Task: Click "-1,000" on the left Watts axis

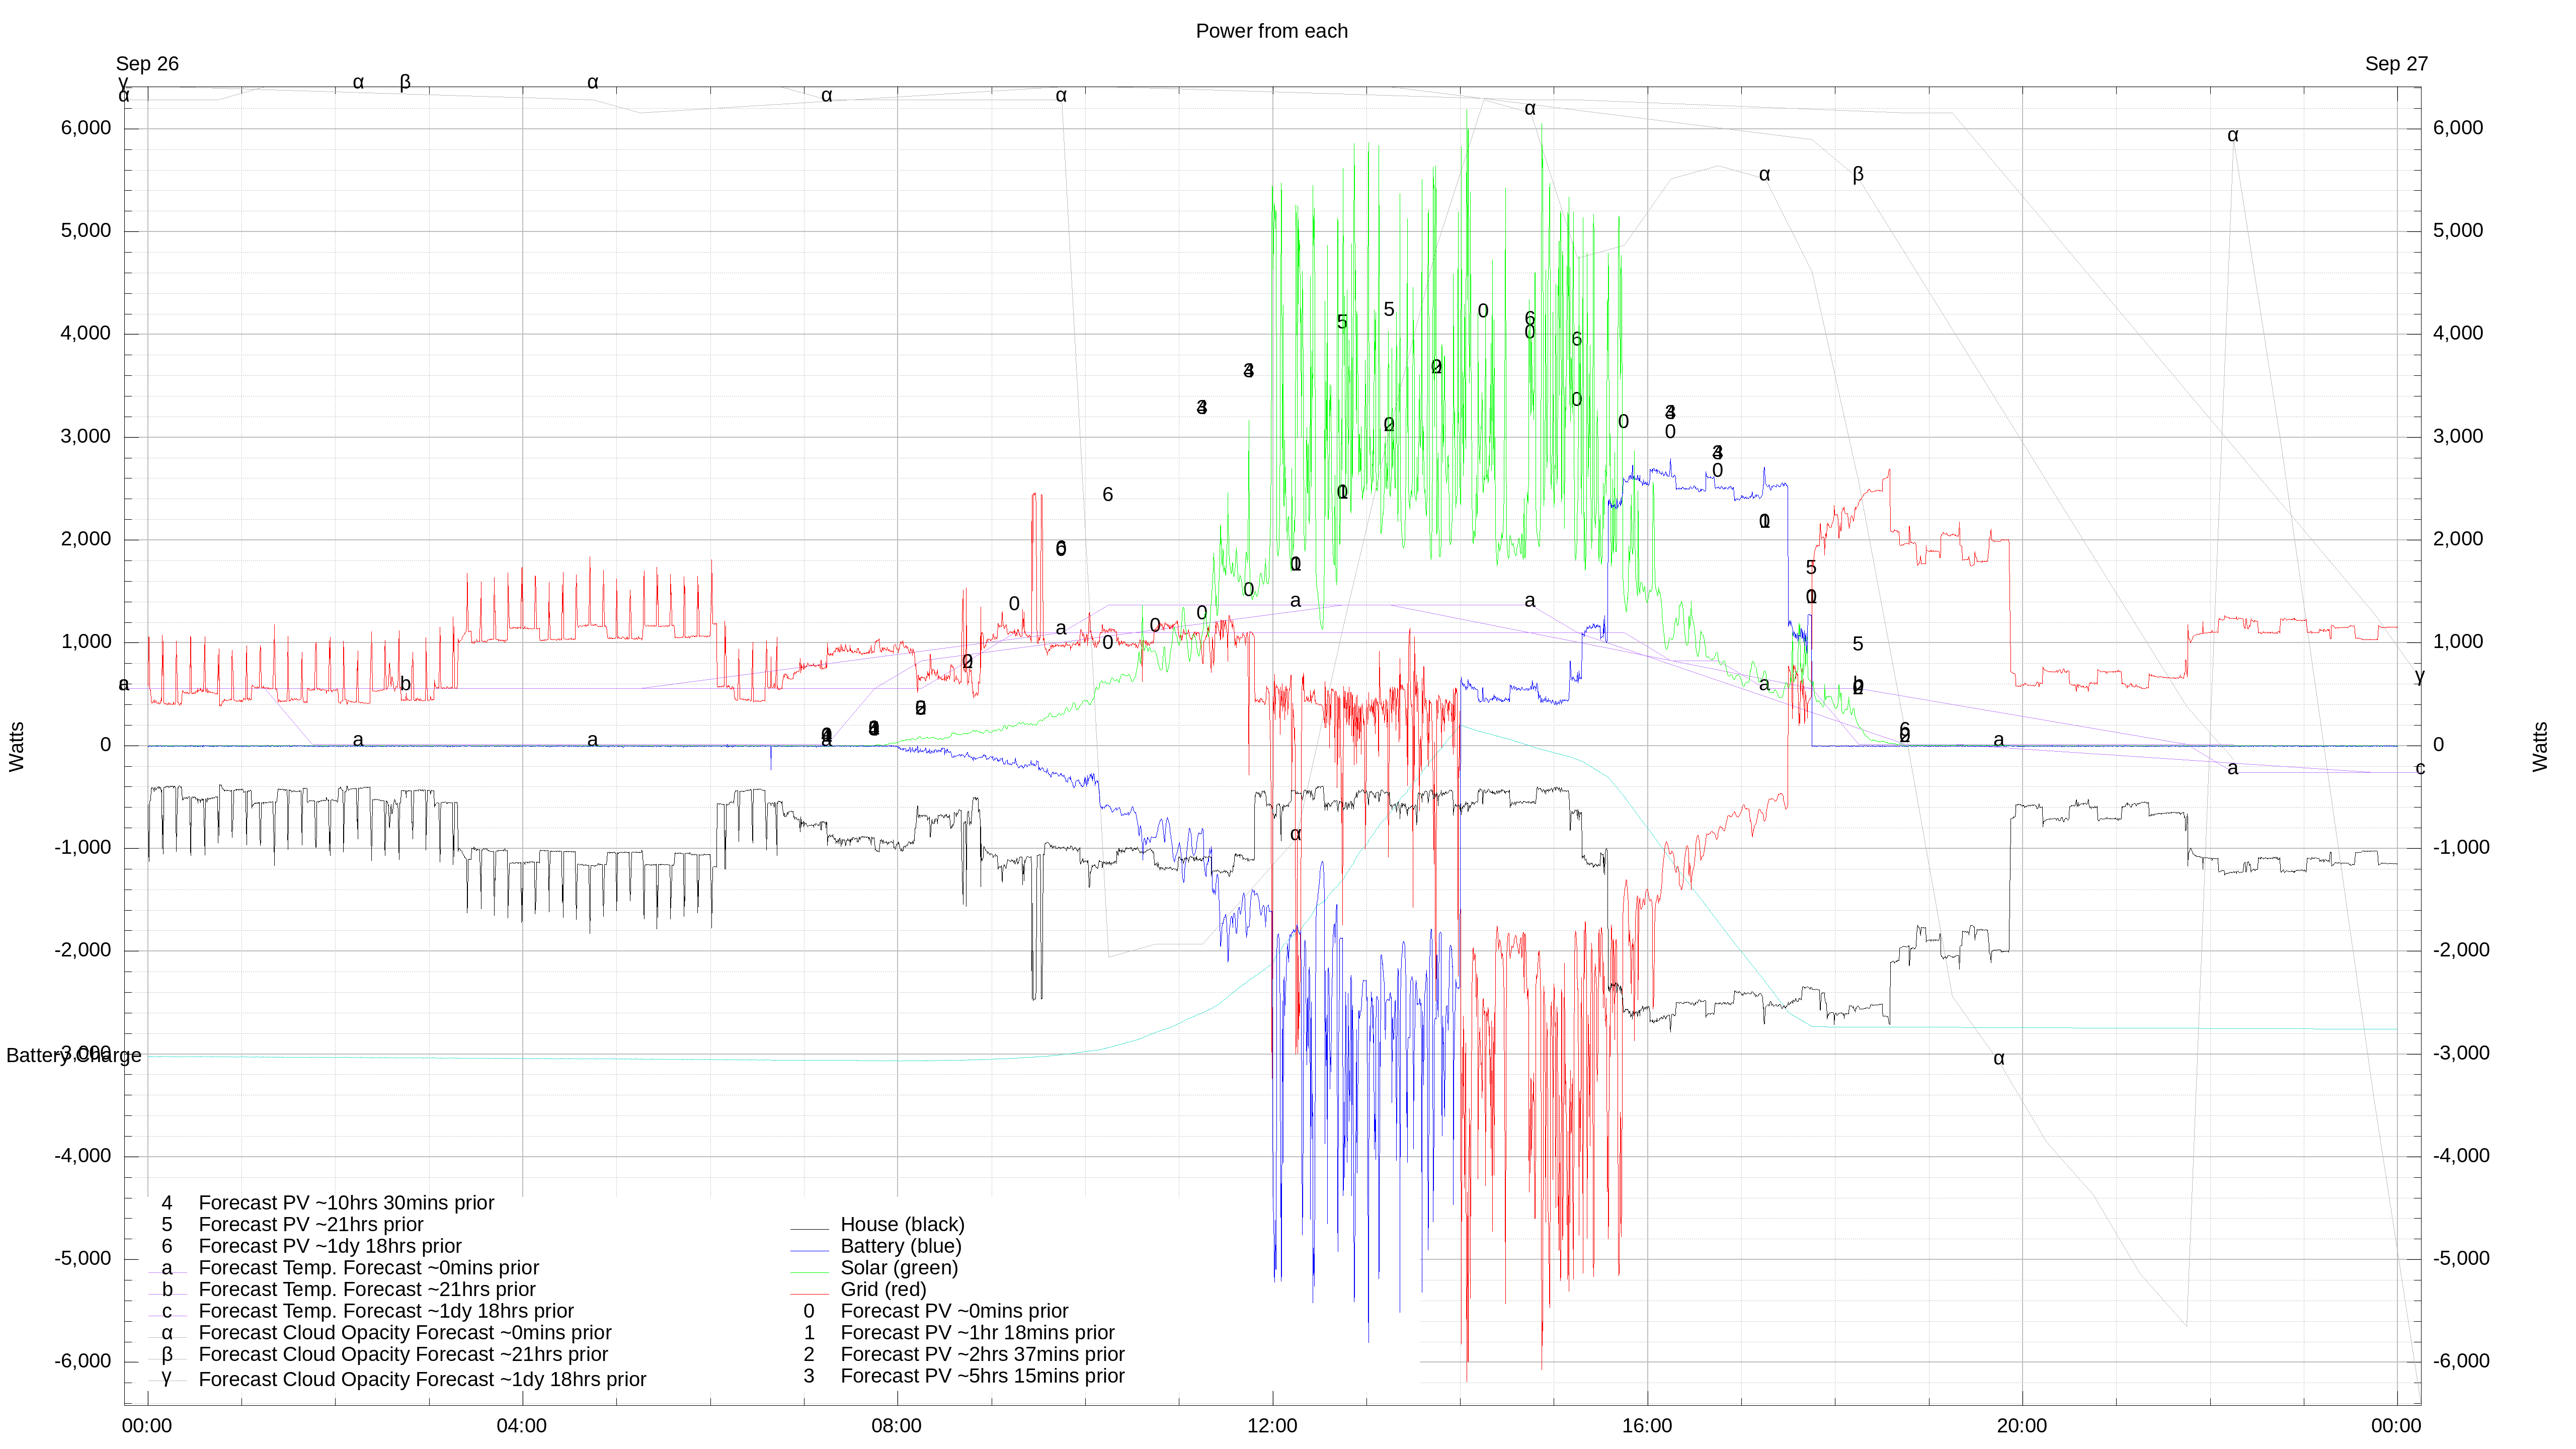Action: point(83,848)
